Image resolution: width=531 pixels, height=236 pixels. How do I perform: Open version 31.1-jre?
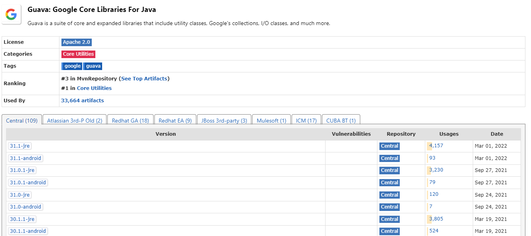20,146
